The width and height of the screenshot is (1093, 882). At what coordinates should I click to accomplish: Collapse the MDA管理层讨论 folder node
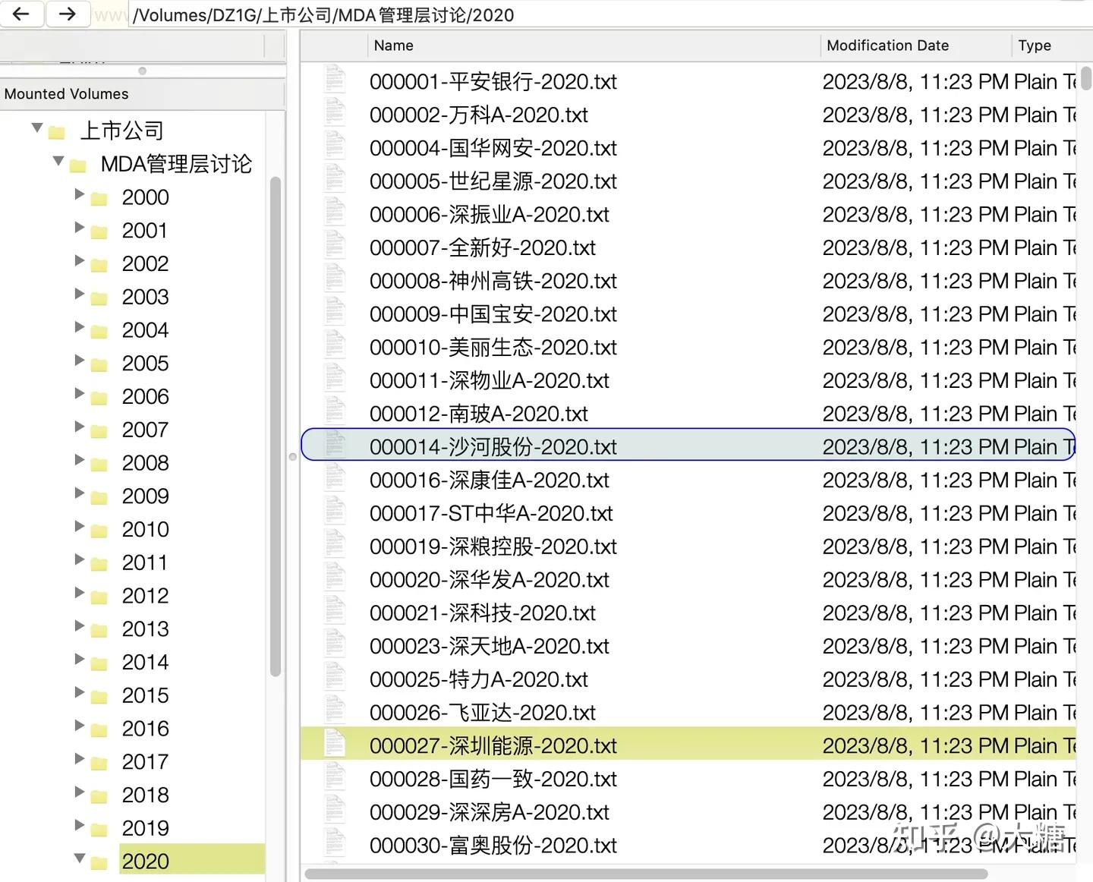point(58,161)
